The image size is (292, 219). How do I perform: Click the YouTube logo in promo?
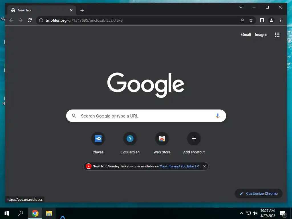(89, 166)
